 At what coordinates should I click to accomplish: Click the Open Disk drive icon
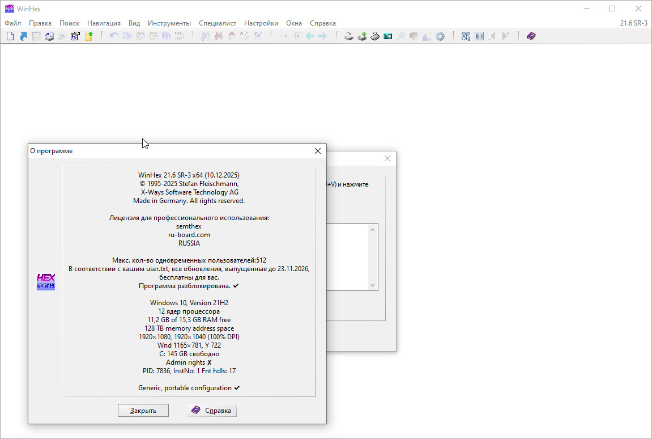click(x=350, y=36)
